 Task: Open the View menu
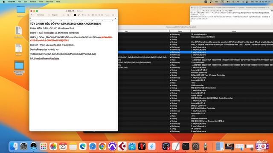point(41,2)
